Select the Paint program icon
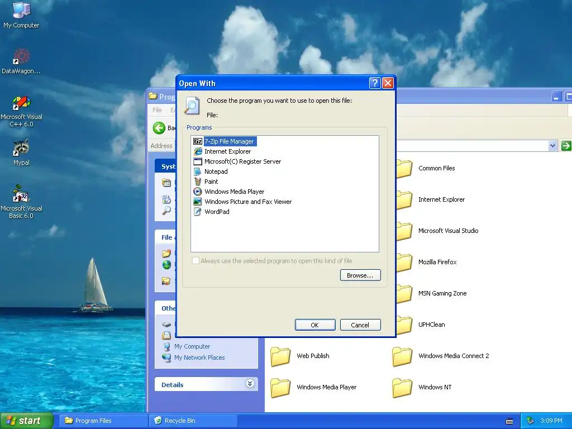Image resolution: width=572 pixels, height=429 pixels. [x=198, y=182]
